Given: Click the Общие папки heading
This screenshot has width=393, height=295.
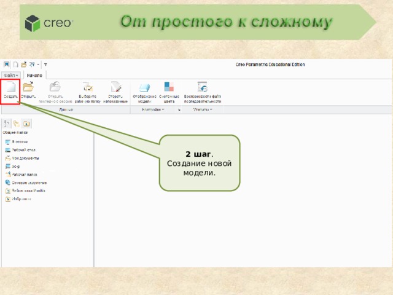Looking at the screenshot, I should [15, 133].
